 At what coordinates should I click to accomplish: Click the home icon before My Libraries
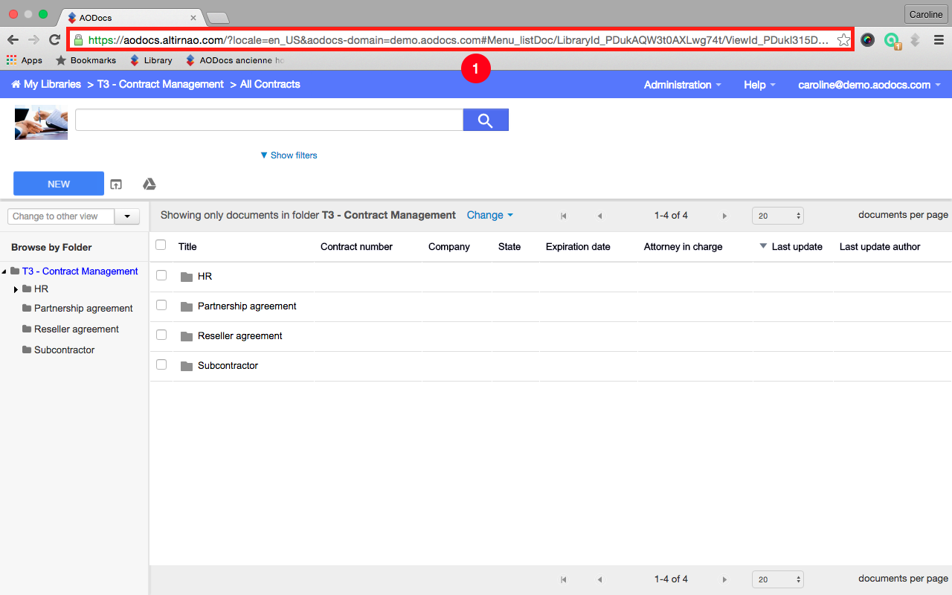tap(16, 84)
